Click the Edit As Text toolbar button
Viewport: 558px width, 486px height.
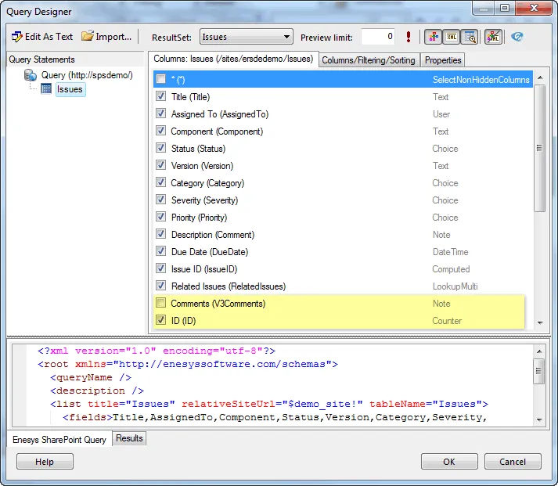click(42, 37)
